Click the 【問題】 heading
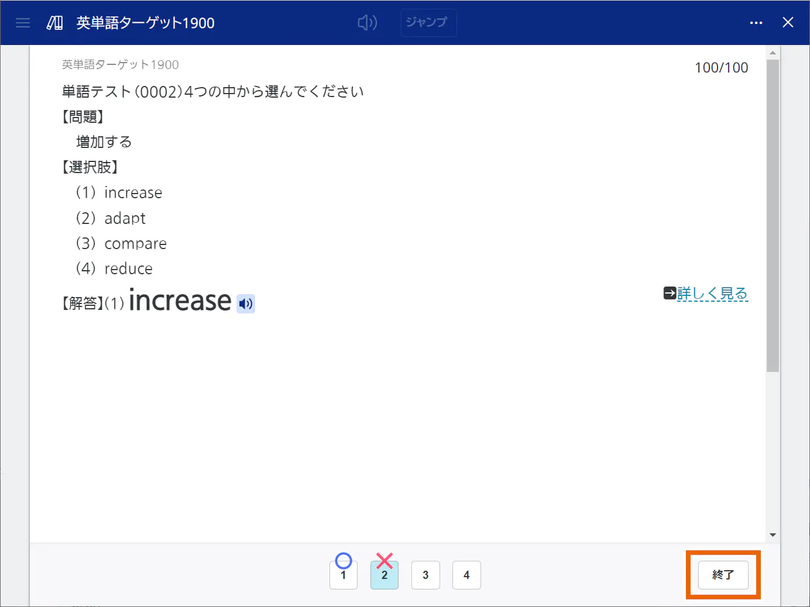Screen dimensions: 810x607 click(x=83, y=117)
